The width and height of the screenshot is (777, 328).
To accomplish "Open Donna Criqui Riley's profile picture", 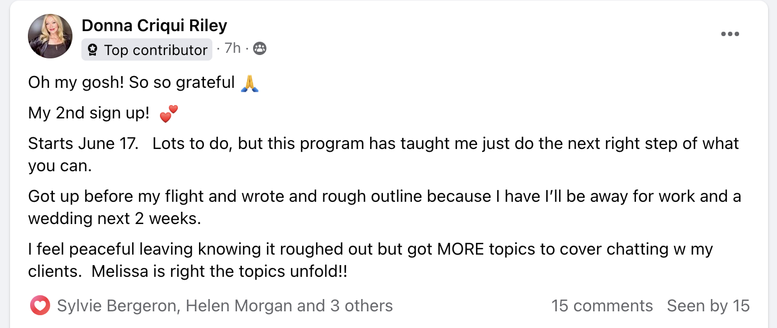I will pyautogui.click(x=50, y=36).
